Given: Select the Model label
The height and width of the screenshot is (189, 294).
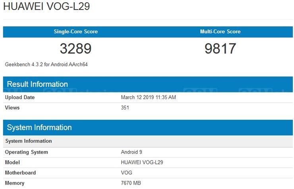Looking at the screenshot, I should coord(12,162).
